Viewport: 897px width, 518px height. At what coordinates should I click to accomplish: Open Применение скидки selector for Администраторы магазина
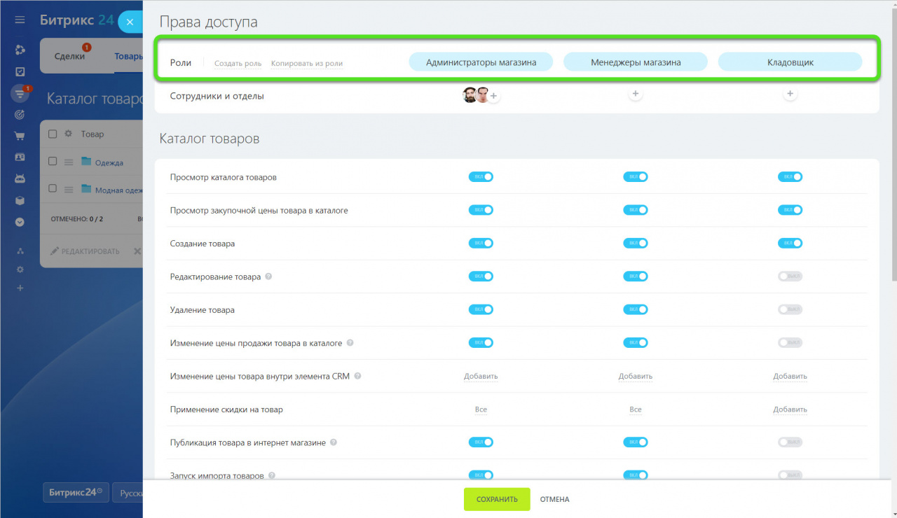[x=481, y=409]
